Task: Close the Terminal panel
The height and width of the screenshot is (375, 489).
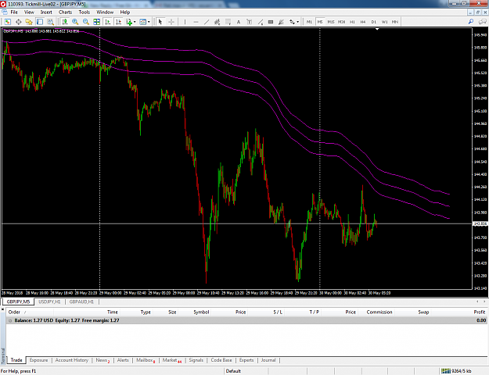Action: (x=3, y=309)
